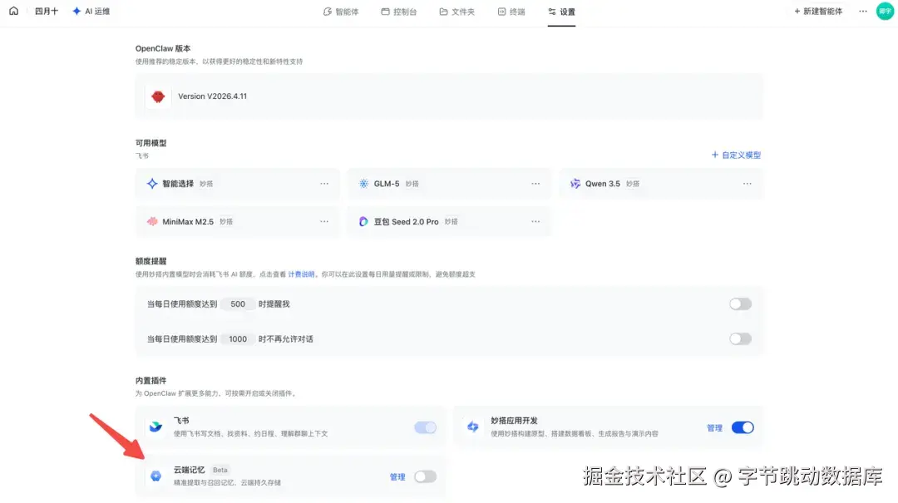Viewport: 898px width, 503px height.
Task: Open the top bar more options ellipsis
Action: point(862,11)
